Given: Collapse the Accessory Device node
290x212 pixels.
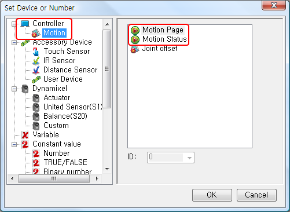Looking at the screenshot, I should click(14, 42).
